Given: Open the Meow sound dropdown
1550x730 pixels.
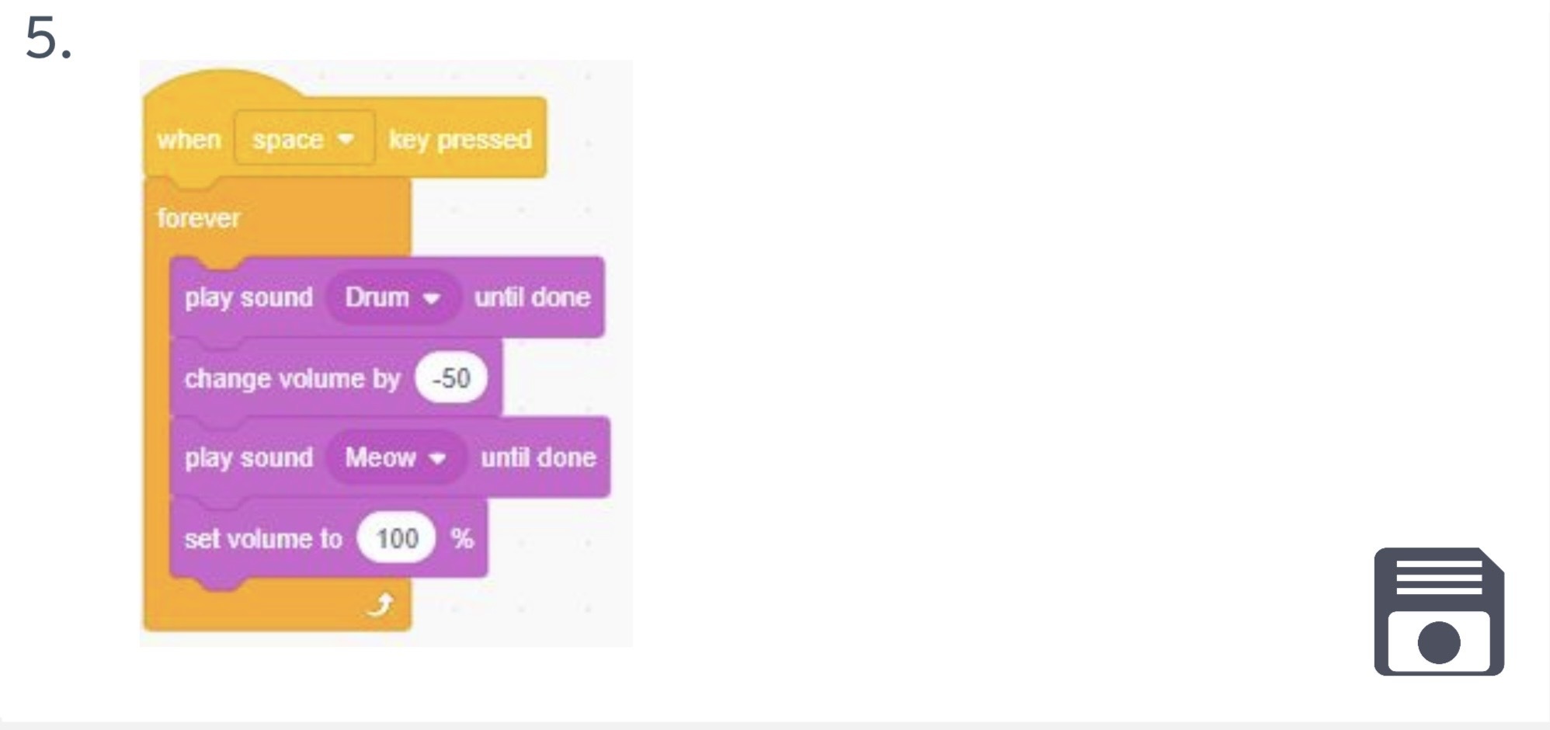Looking at the screenshot, I should (x=395, y=457).
